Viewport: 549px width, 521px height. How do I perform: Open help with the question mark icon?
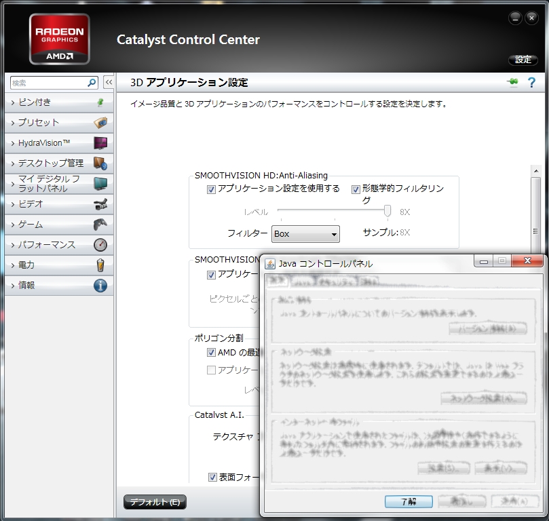coord(531,82)
